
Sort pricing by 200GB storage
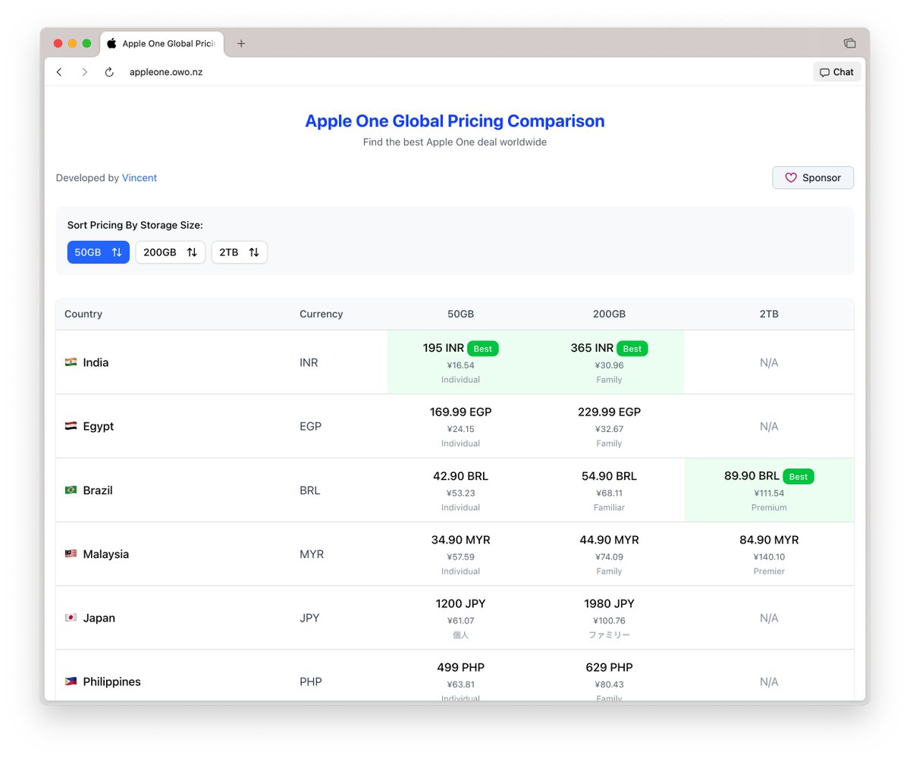(x=171, y=252)
